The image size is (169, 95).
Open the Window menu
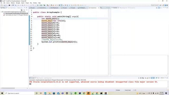coord(35,3)
